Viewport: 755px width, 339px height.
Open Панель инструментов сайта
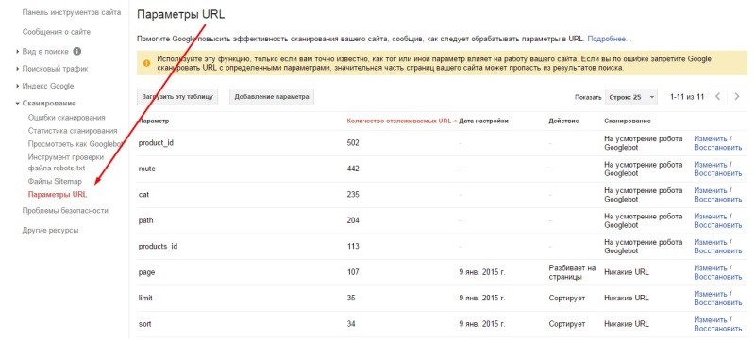tap(72, 12)
